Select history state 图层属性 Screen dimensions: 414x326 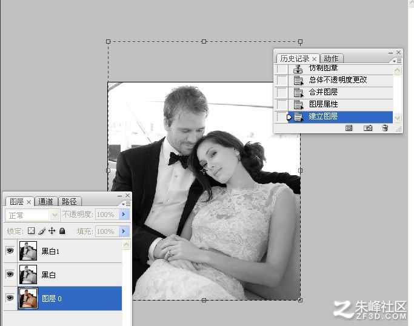[324, 104]
